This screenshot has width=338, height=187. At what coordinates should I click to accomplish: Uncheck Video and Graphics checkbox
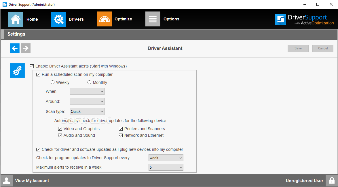pos(60,129)
